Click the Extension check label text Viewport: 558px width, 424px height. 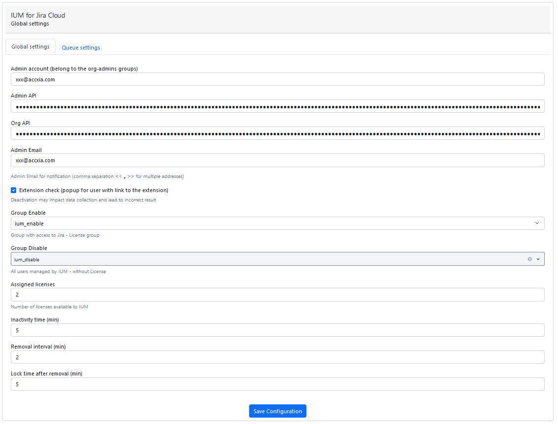click(93, 190)
